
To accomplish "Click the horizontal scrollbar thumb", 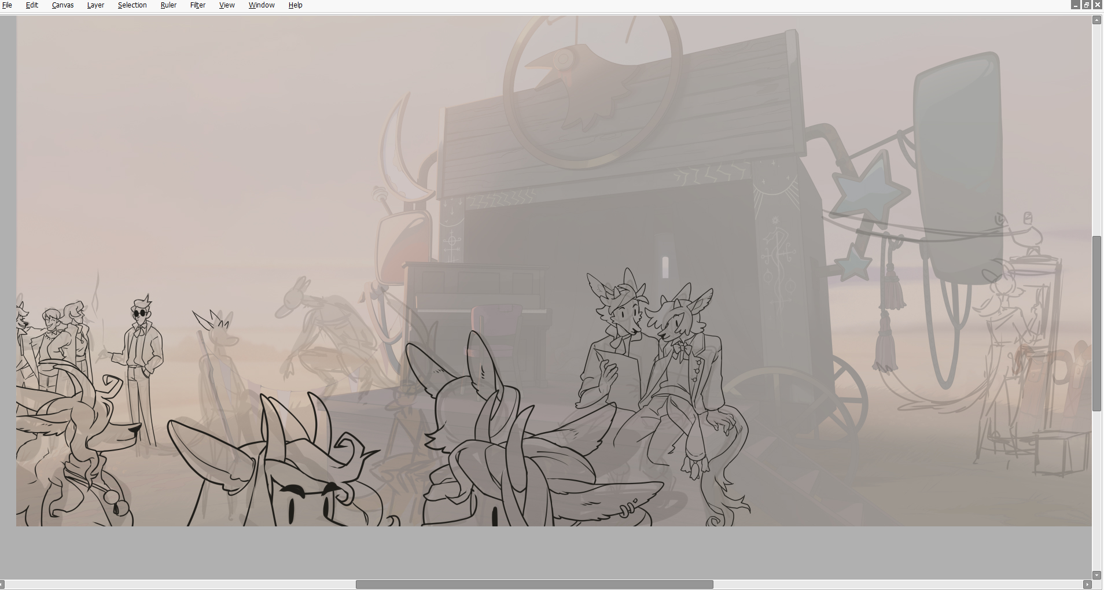I will point(535,585).
